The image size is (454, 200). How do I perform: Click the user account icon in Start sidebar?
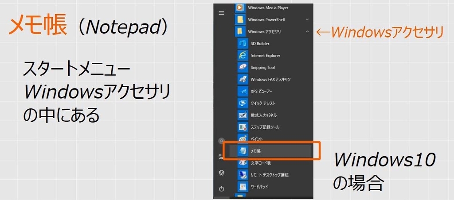(222, 141)
